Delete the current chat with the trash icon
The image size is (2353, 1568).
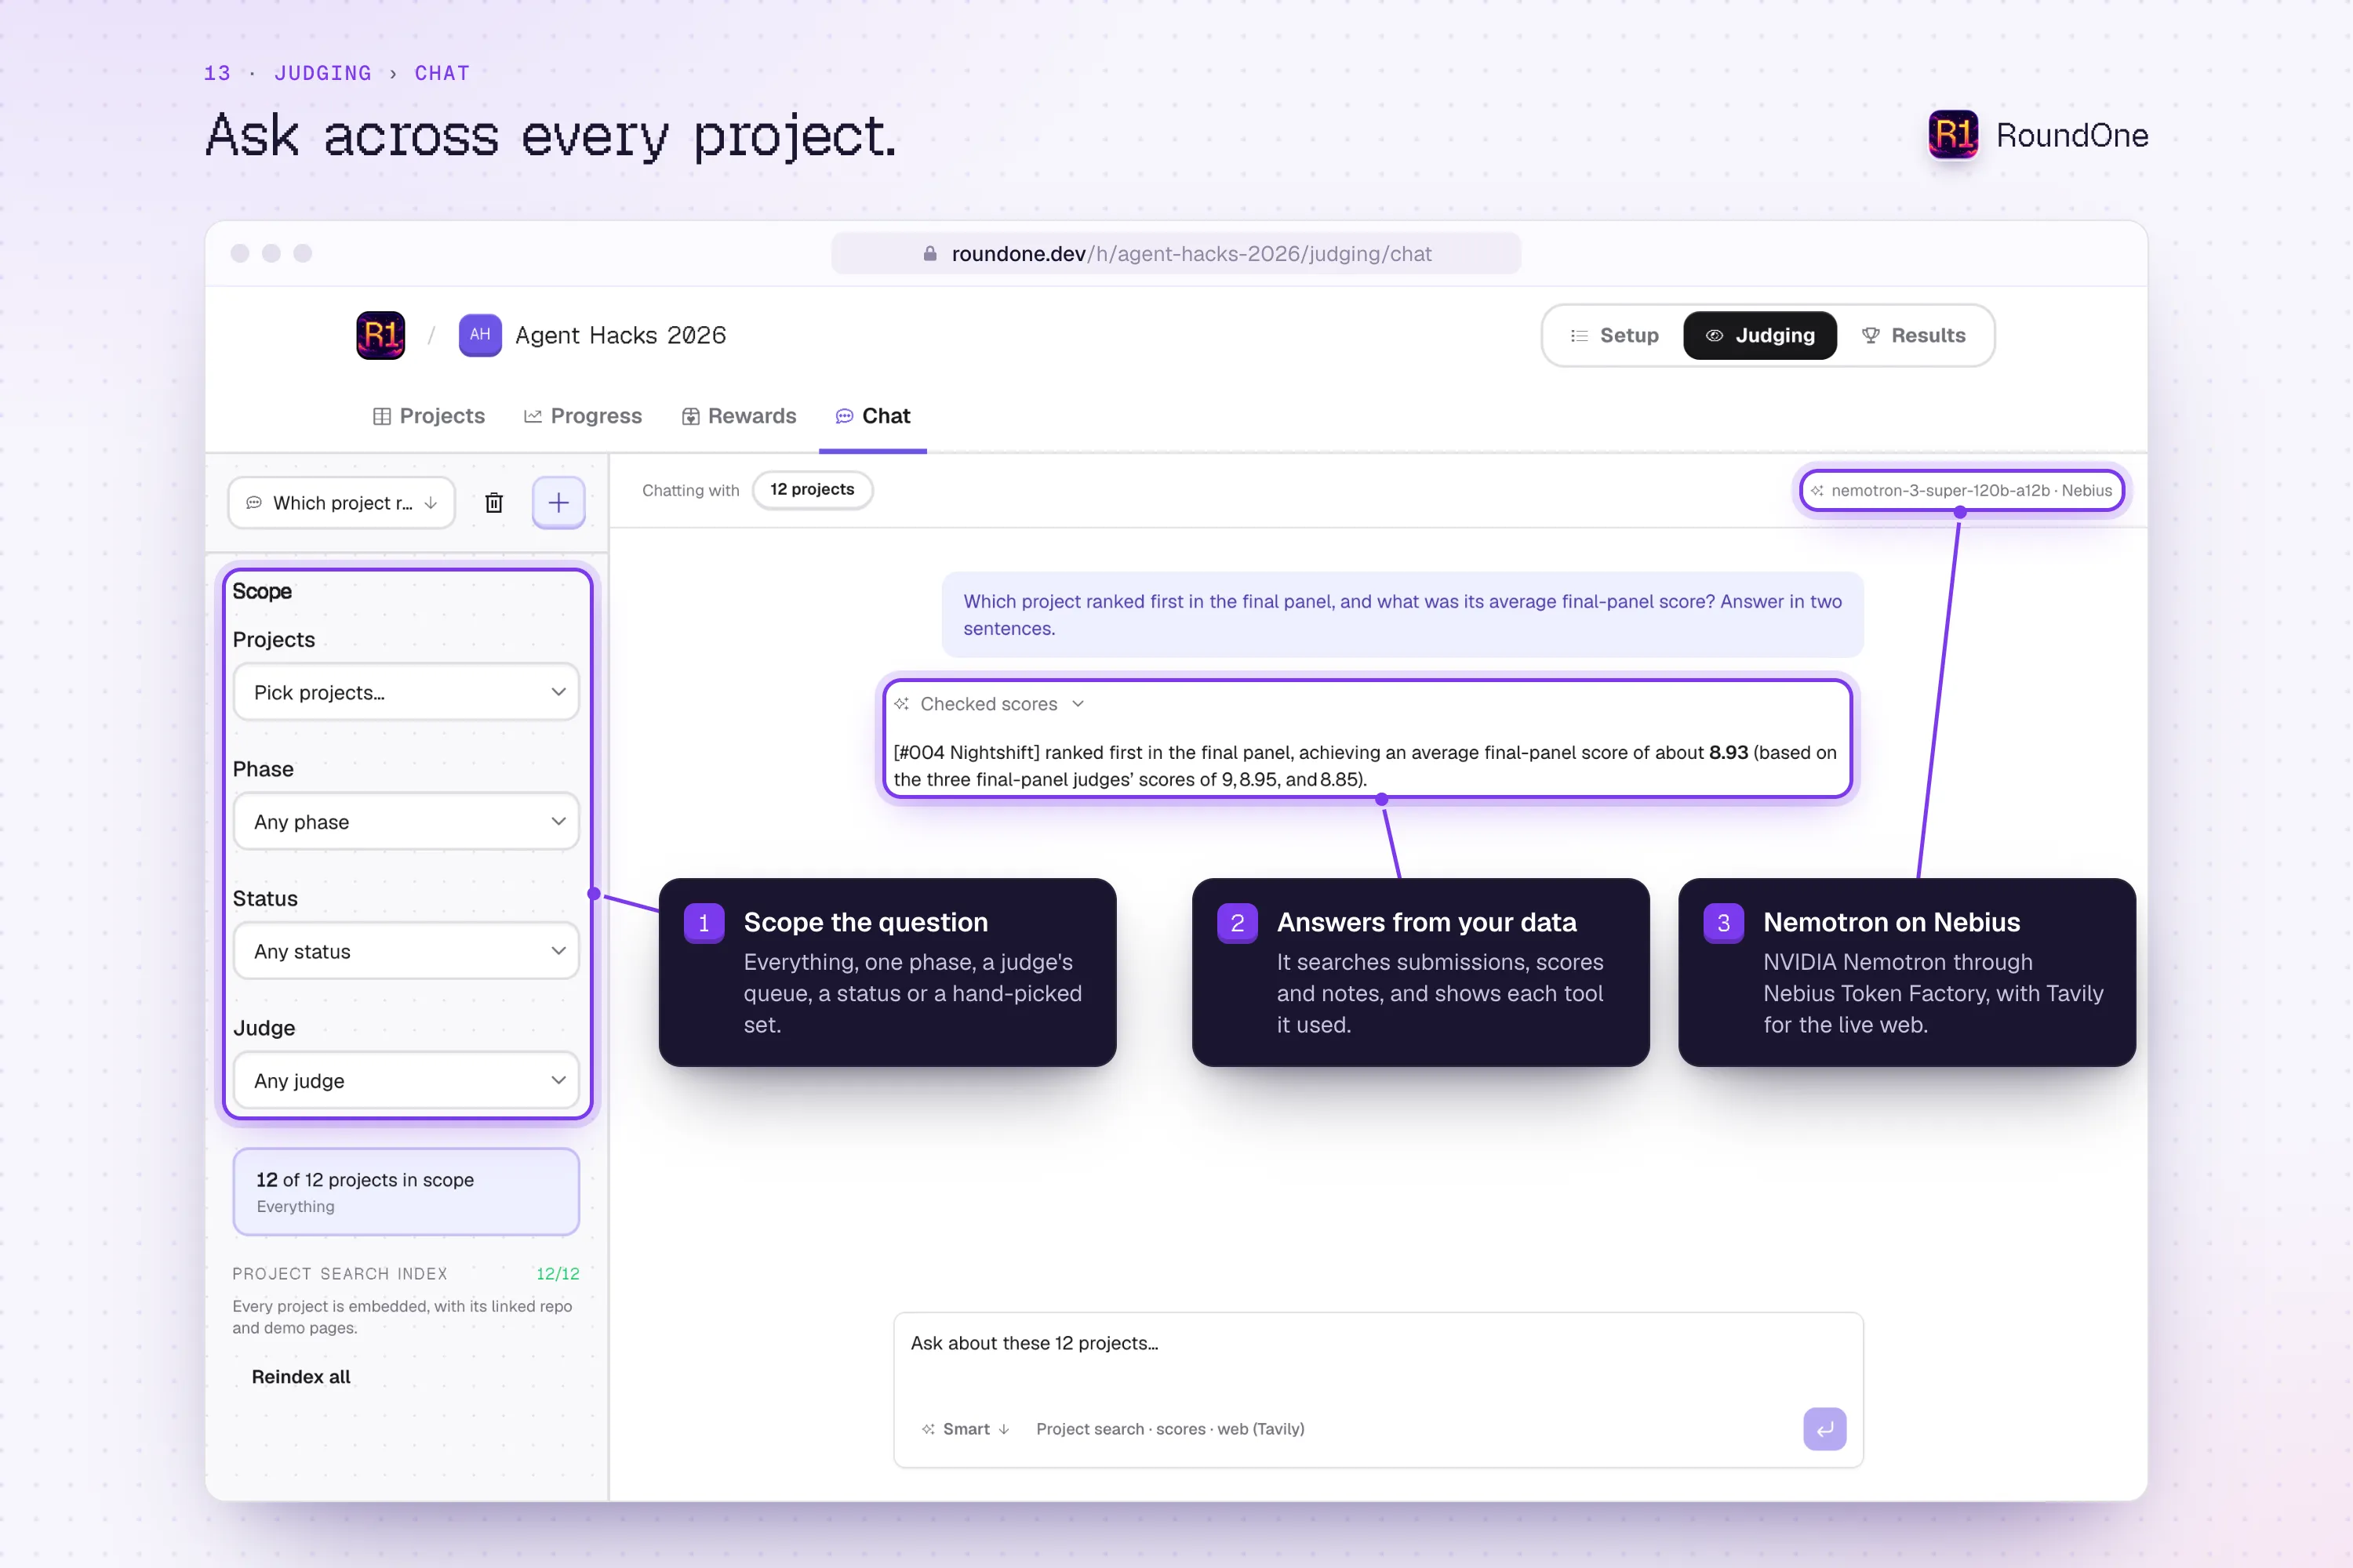coord(494,502)
